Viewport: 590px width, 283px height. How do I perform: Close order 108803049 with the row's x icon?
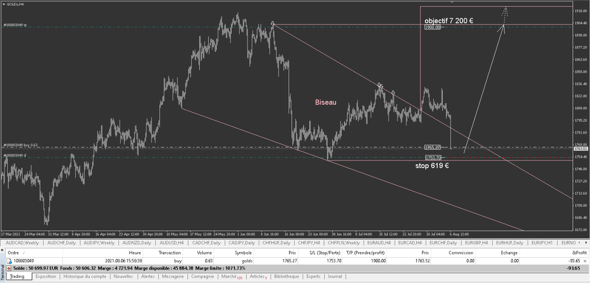[585, 261]
